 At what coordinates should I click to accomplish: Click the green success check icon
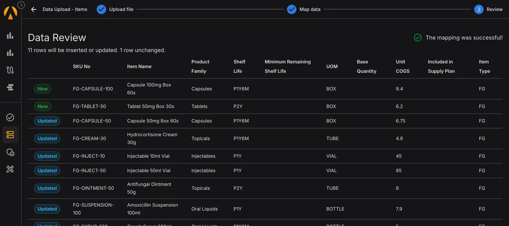pyautogui.click(x=418, y=38)
